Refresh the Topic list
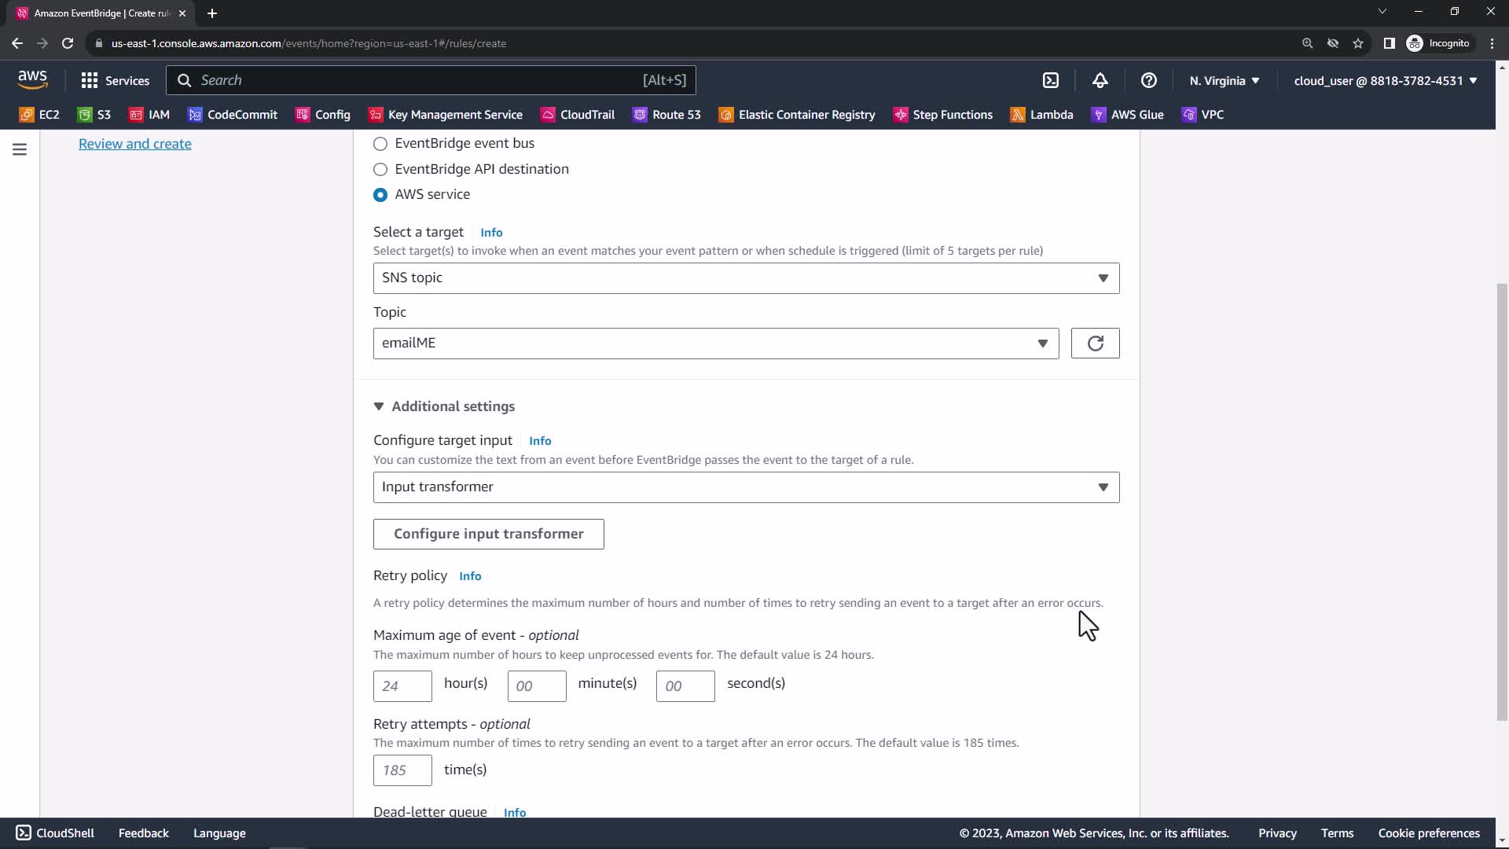1509x849 pixels. click(1095, 344)
